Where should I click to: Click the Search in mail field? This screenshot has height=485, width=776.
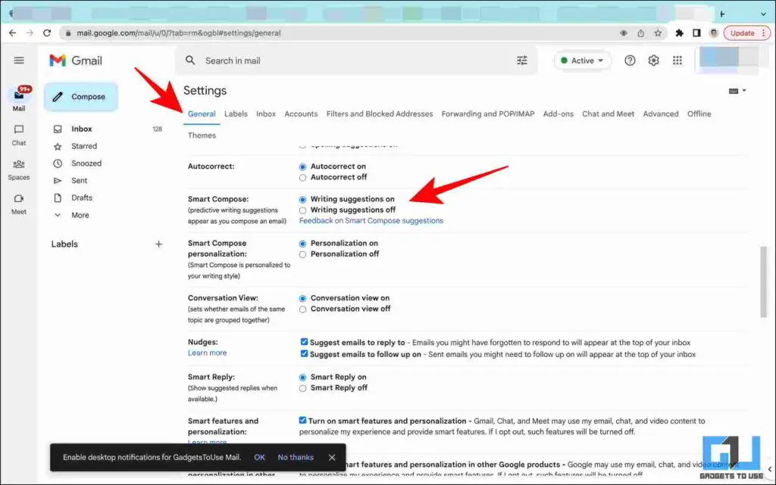356,61
